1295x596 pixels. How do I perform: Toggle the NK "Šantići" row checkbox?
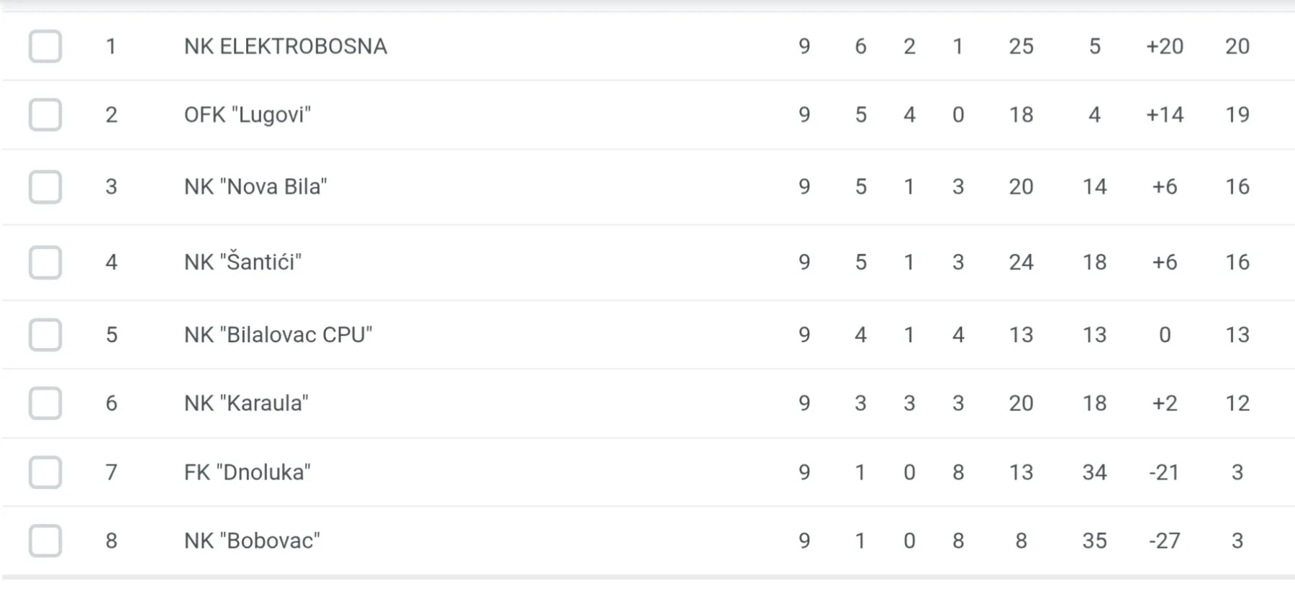tap(45, 262)
